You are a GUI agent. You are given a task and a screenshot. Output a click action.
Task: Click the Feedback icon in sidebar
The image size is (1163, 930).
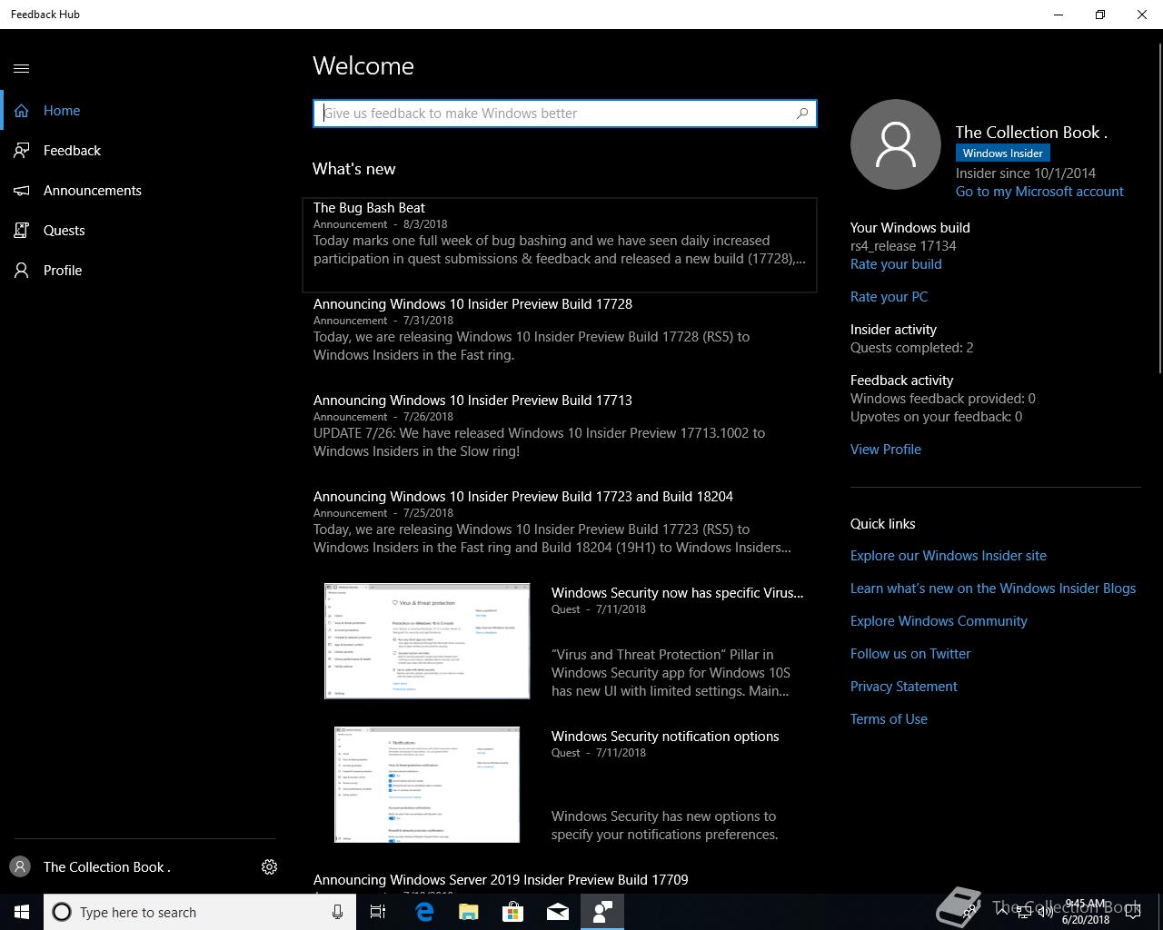click(22, 151)
